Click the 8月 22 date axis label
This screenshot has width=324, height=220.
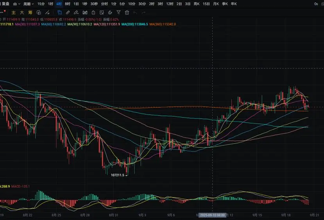point(27,215)
